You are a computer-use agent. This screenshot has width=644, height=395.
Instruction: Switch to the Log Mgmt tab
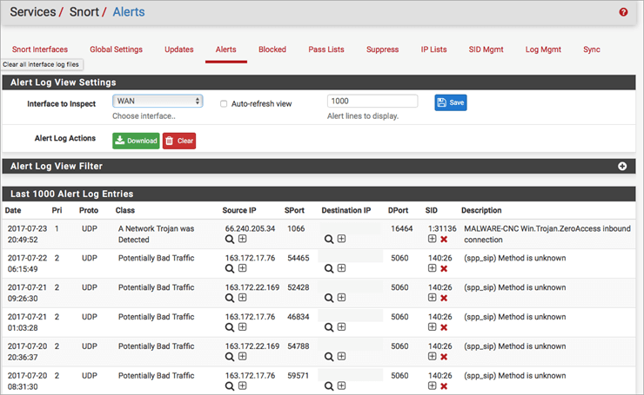tap(543, 49)
